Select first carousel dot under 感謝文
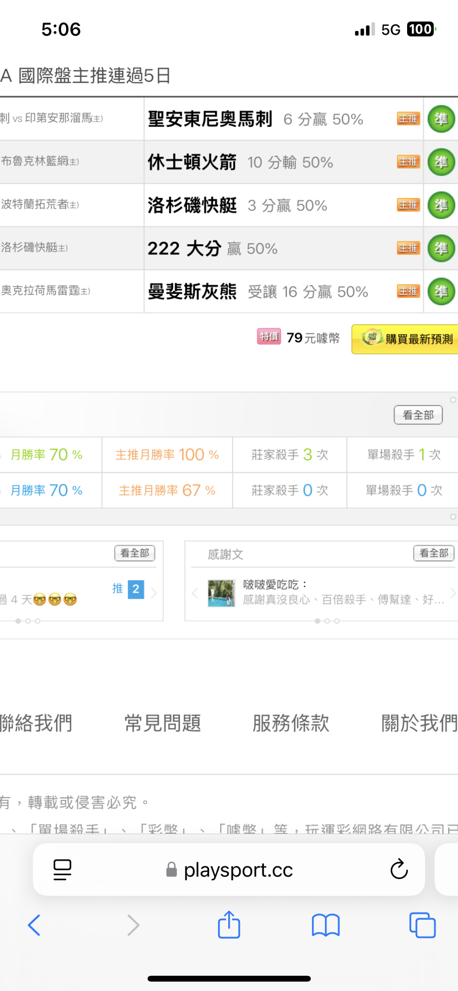Screen dimensions: 458x991 click(317, 621)
